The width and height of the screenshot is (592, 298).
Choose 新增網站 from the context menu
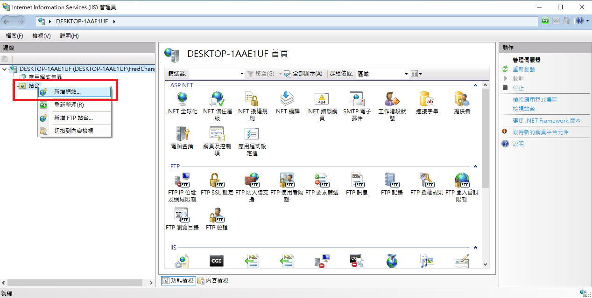[67, 92]
